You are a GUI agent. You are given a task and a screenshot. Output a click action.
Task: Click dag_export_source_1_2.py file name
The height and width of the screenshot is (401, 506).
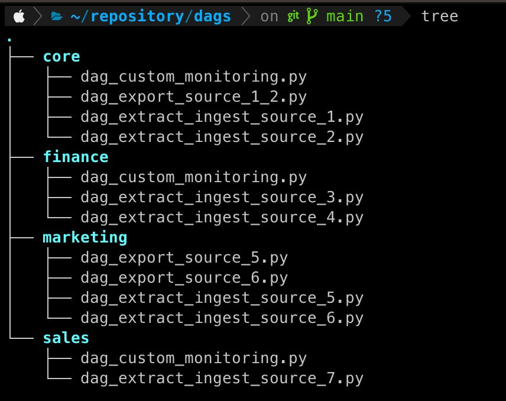194,97
